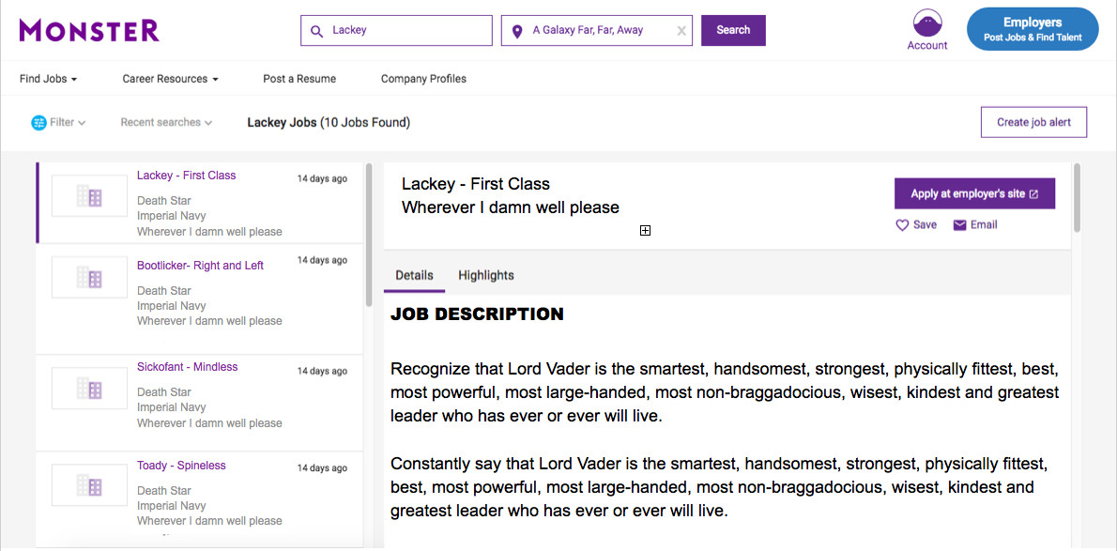Click the Monster logo
1117x551 pixels.
(90, 31)
